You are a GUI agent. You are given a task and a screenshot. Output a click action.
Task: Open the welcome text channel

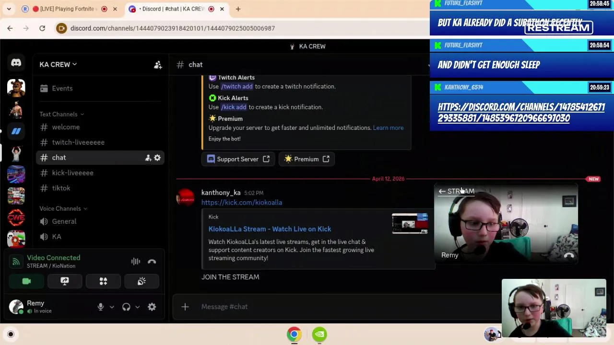(66, 127)
